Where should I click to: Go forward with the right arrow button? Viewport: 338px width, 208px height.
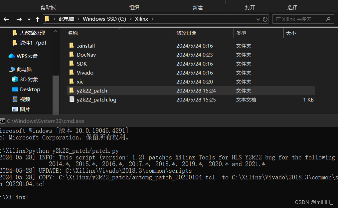pos(19,19)
